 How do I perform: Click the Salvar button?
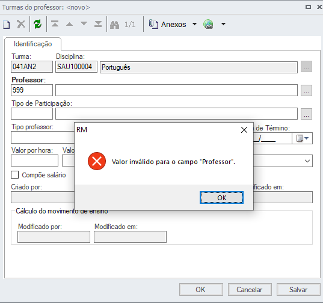coord(298,290)
